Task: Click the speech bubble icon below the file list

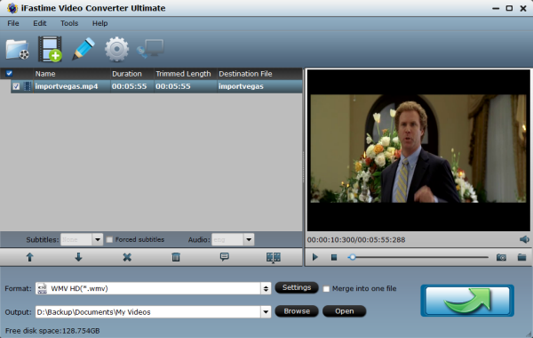Action: 225,257
